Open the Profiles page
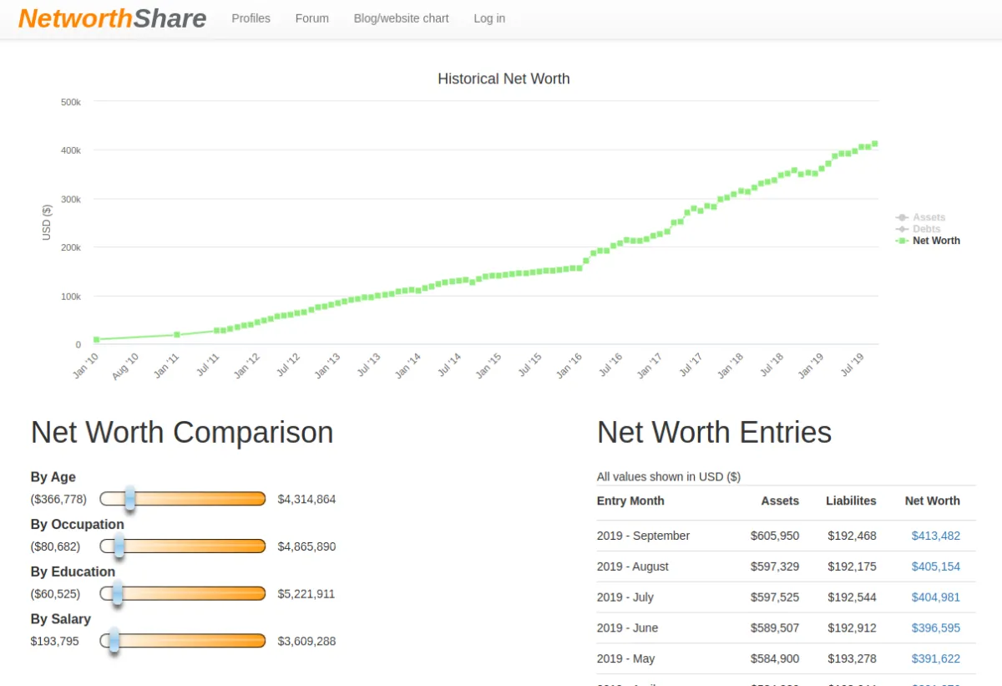The image size is (1002, 686). [x=250, y=18]
